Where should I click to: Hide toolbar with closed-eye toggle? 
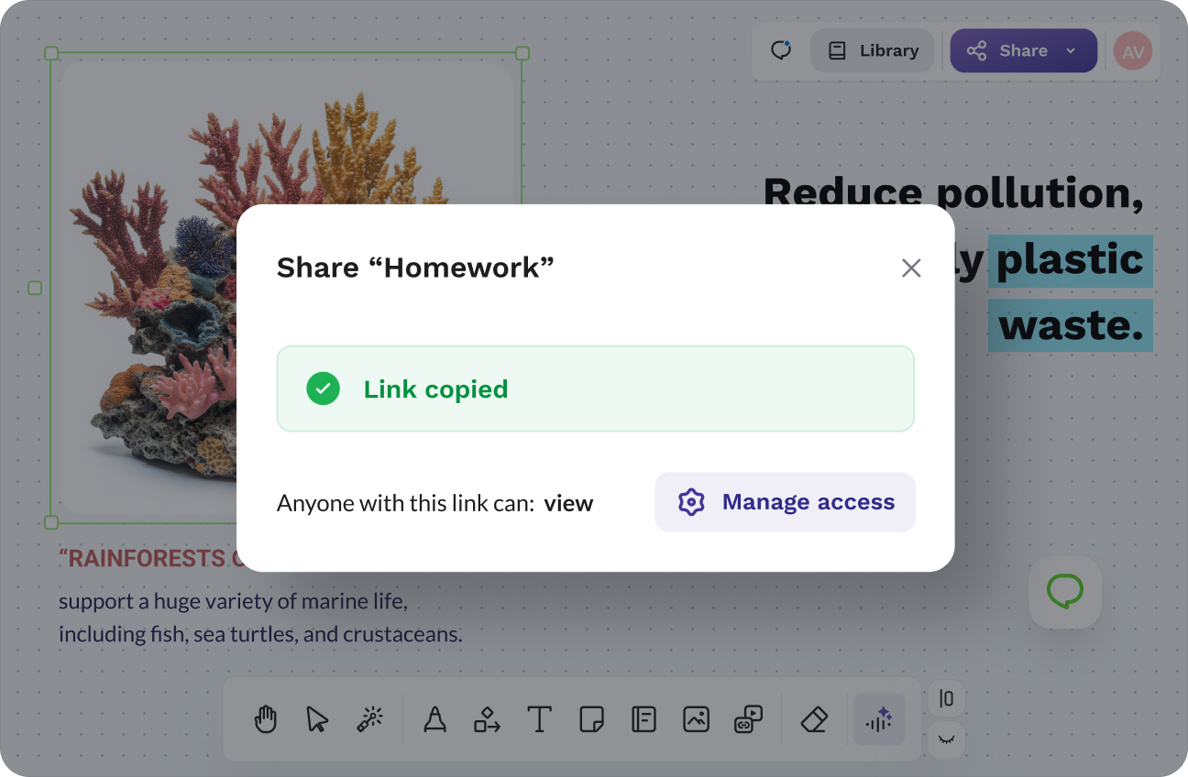[946, 739]
